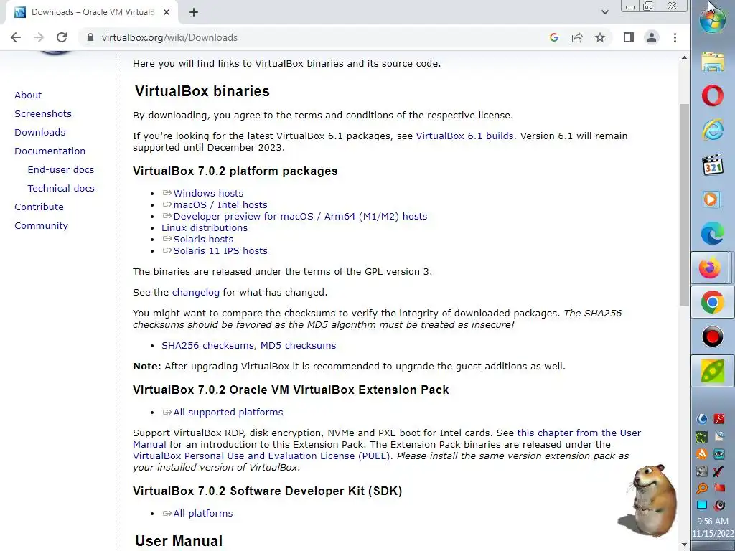This screenshot has width=735, height=551.
Task: Click the Chrome profile avatar icon
Action: (652, 37)
